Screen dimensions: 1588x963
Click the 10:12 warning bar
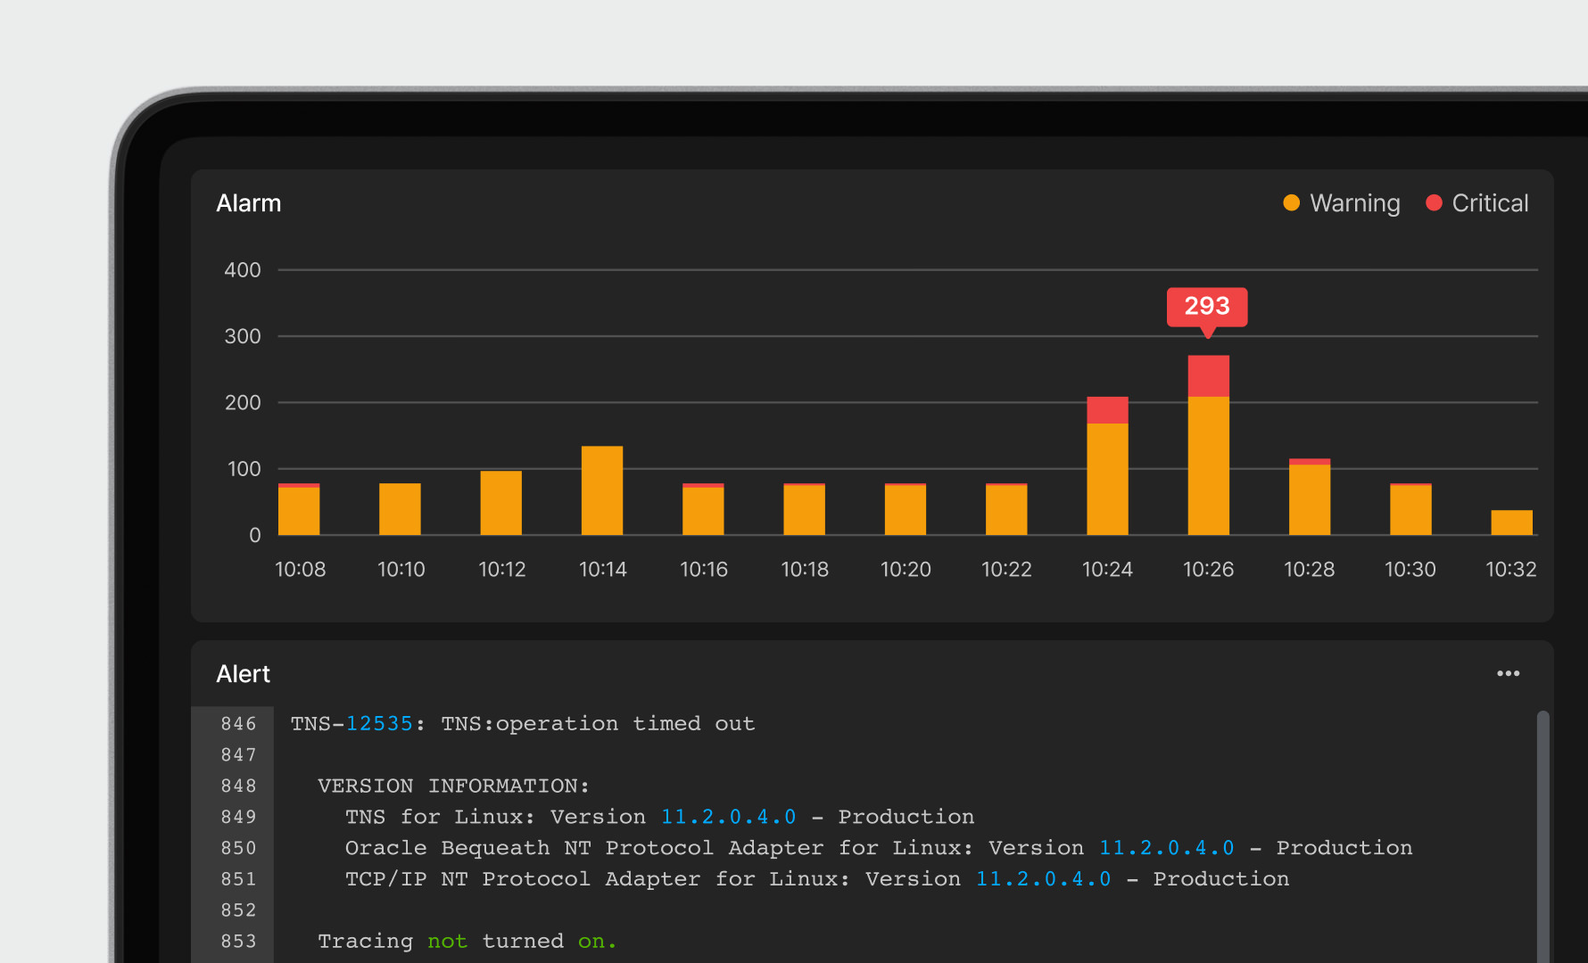point(500,503)
